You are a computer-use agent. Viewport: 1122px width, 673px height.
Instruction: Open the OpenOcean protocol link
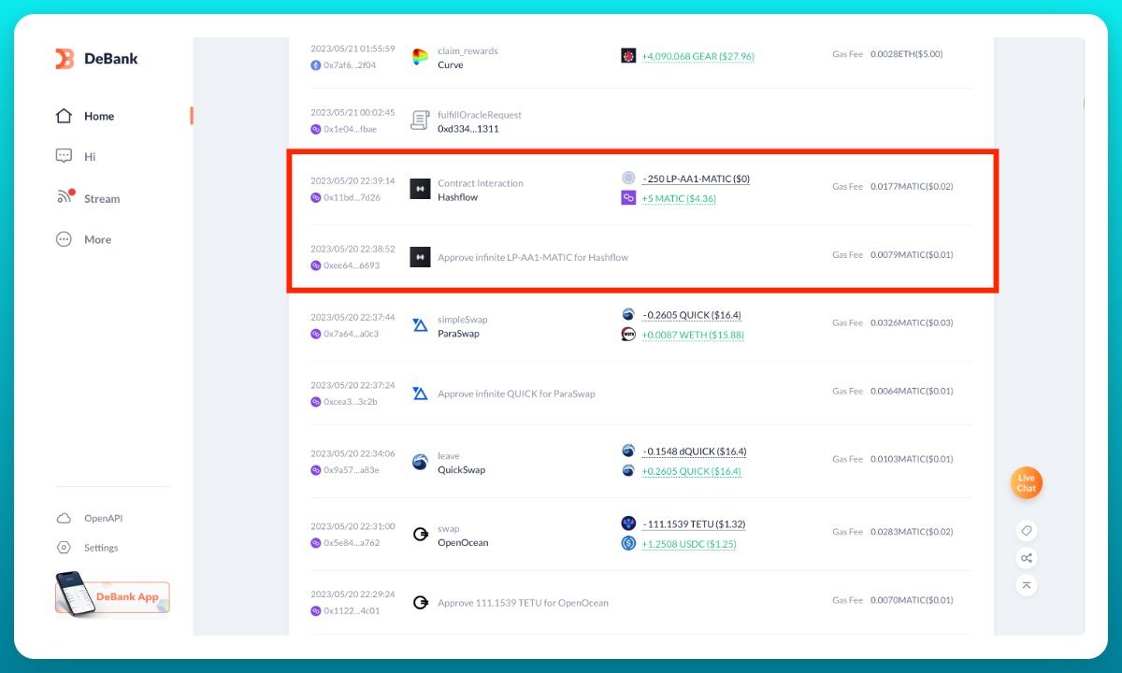pos(463,543)
